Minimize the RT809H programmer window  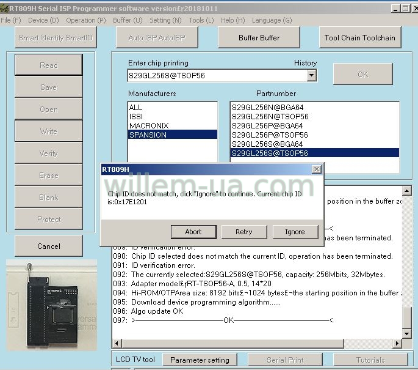[395, 9]
